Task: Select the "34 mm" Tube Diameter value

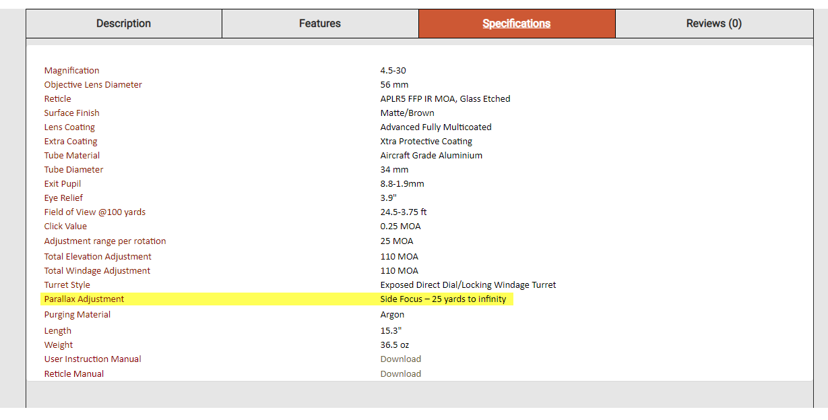Action: click(394, 170)
